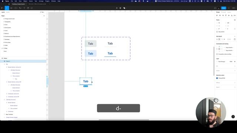
Task: Select the Rectangle shape tool
Action: [x=16, y=8]
